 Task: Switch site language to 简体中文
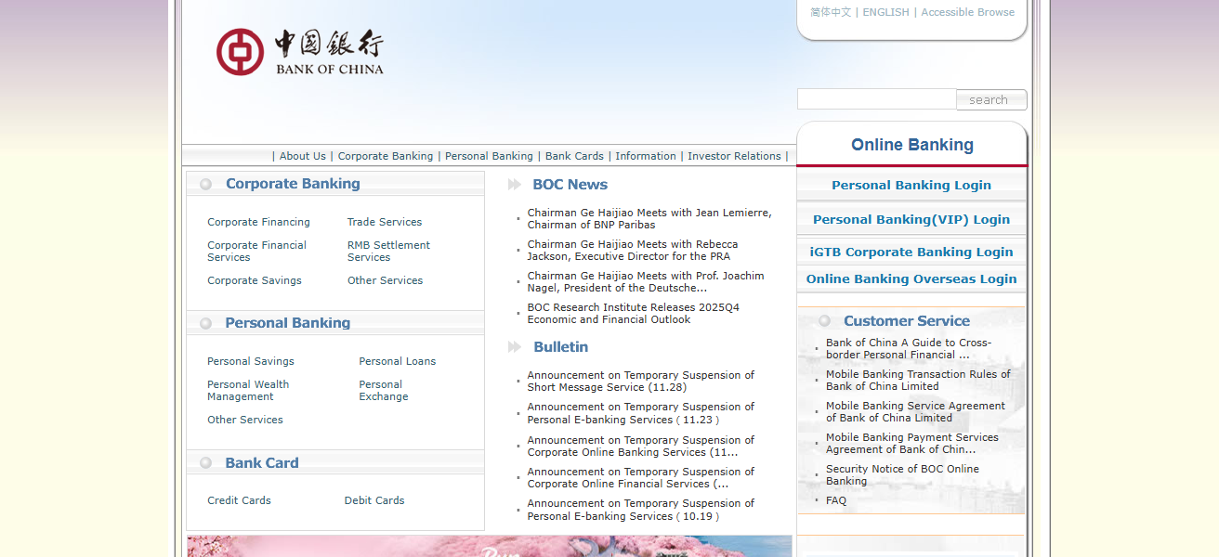tap(829, 12)
